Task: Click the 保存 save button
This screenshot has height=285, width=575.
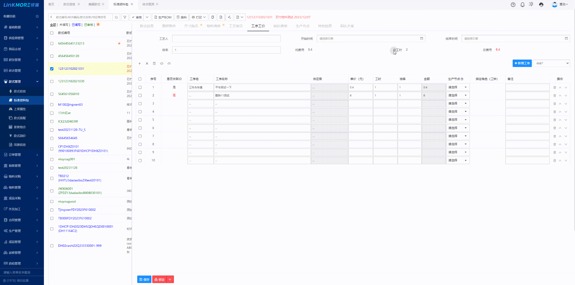Action: click(x=144, y=279)
